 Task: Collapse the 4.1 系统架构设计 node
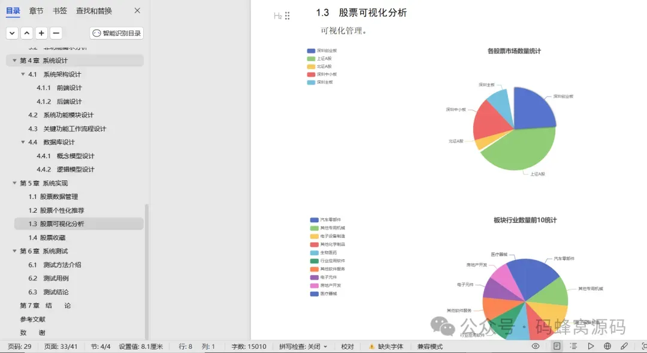coord(23,74)
